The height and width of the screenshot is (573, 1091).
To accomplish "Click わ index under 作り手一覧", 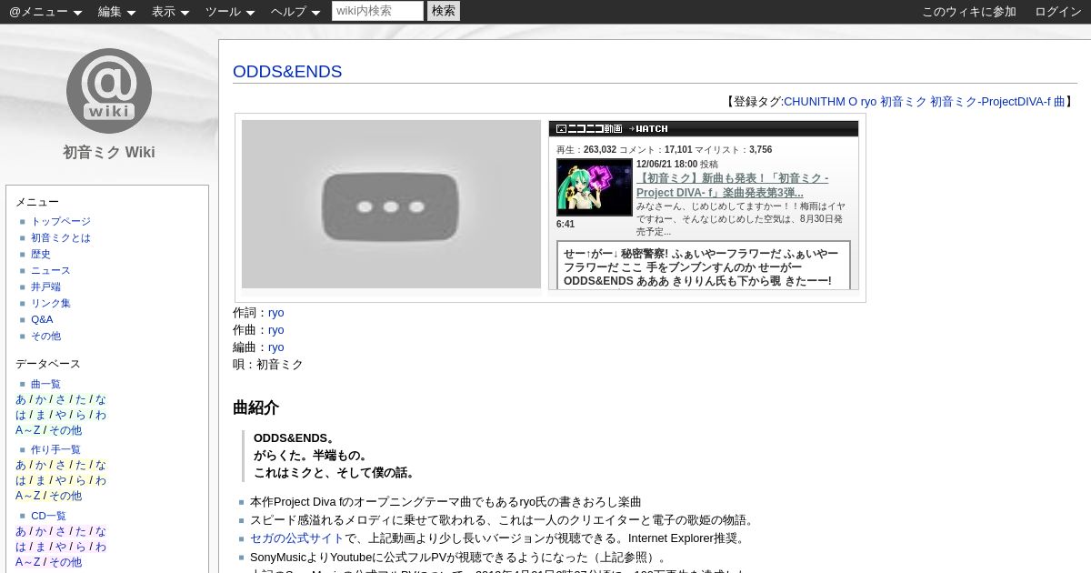I will [x=101, y=480].
